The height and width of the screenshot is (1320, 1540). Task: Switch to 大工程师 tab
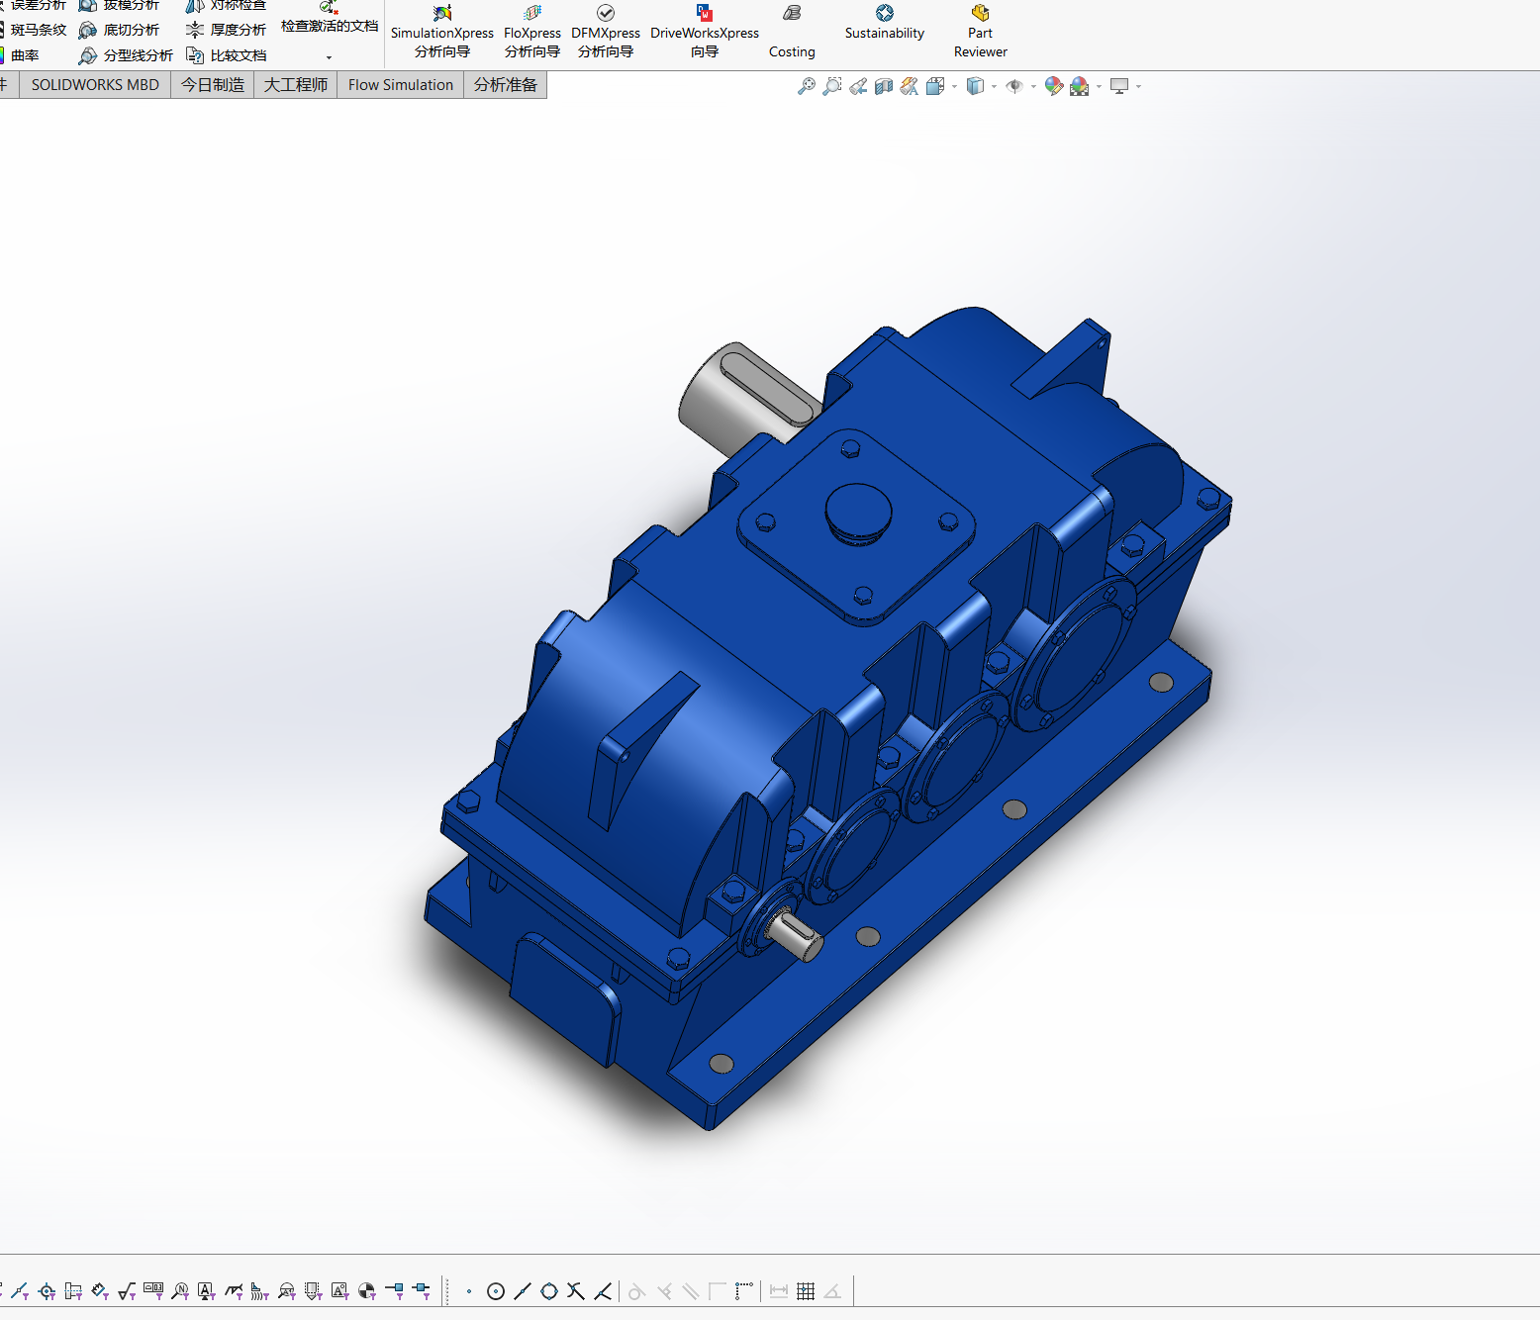295,85
